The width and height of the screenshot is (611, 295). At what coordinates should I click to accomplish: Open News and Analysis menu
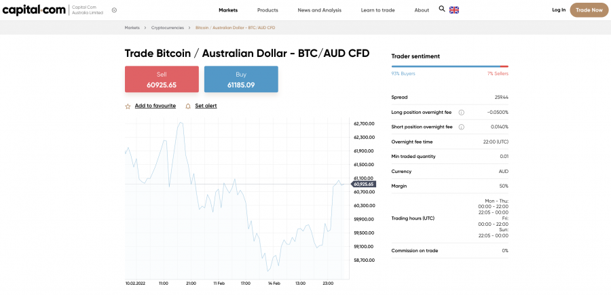(320, 10)
